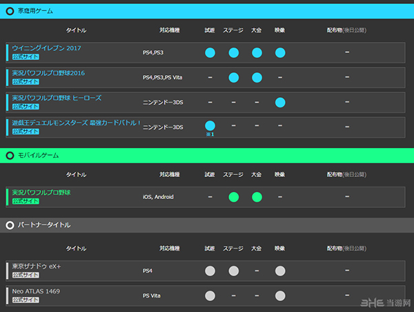Open the 実況パワフルプロ野球2016 title link
Image resolution: width=414 pixels, height=312 pixels.
click(48, 73)
